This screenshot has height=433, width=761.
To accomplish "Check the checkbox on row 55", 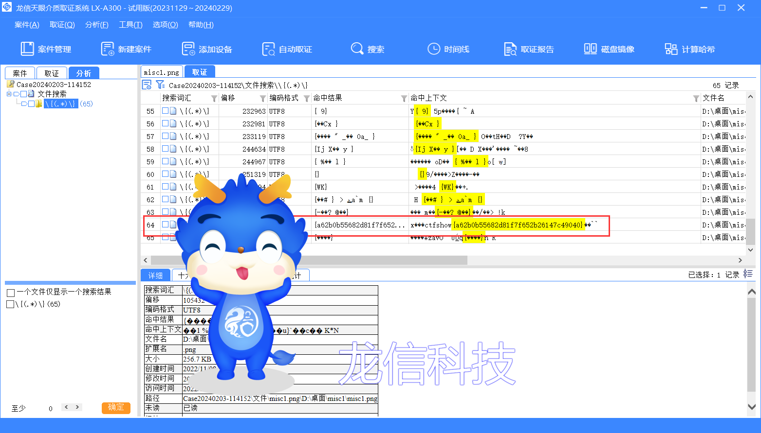I will tap(166, 111).
